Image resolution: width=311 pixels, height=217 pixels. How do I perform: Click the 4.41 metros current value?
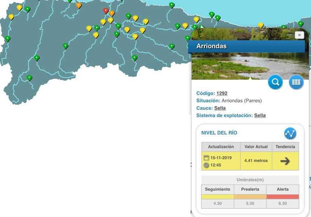[256, 161]
